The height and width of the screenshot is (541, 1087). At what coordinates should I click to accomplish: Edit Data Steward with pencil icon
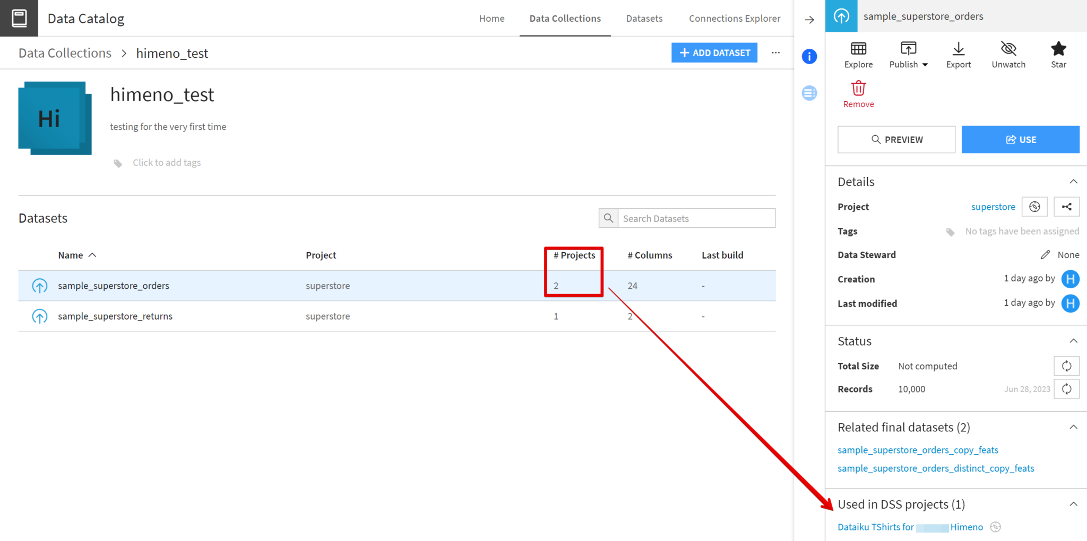click(1045, 255)
